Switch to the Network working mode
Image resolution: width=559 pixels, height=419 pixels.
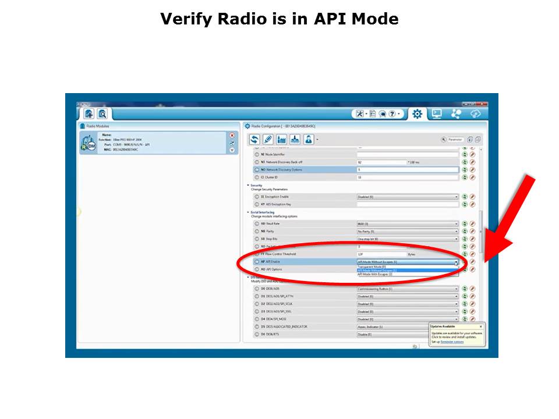(456, 114)
